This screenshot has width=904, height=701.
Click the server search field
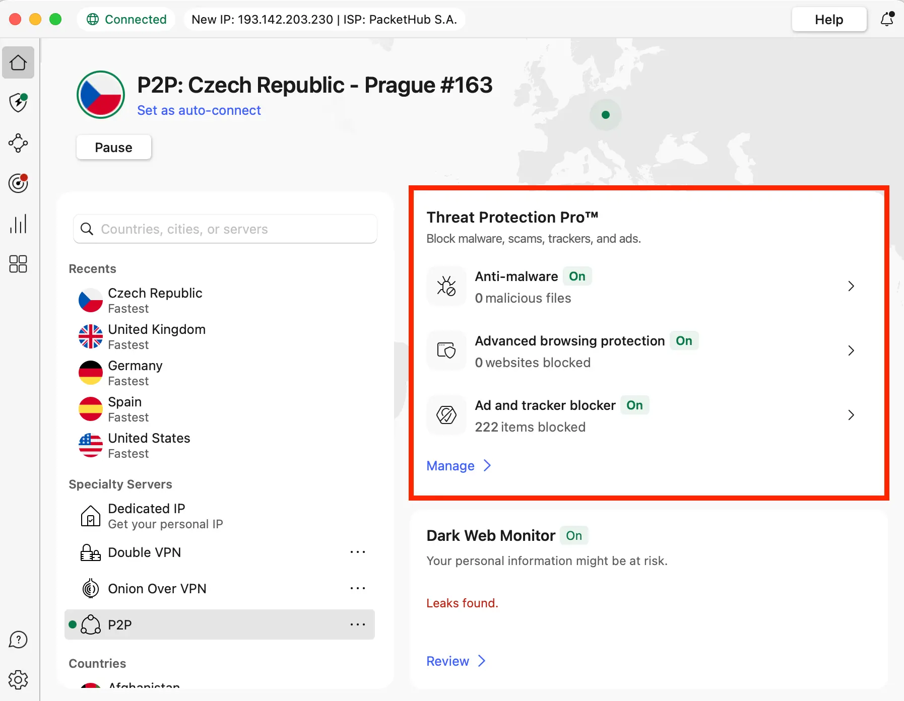pyautogui.click(x=225, y=229)
